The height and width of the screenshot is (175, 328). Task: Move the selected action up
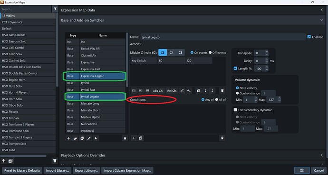coord(205,91)
